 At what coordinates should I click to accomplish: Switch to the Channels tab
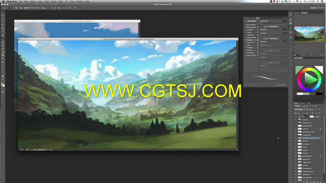pyautogui.click(x=302, y=103)
